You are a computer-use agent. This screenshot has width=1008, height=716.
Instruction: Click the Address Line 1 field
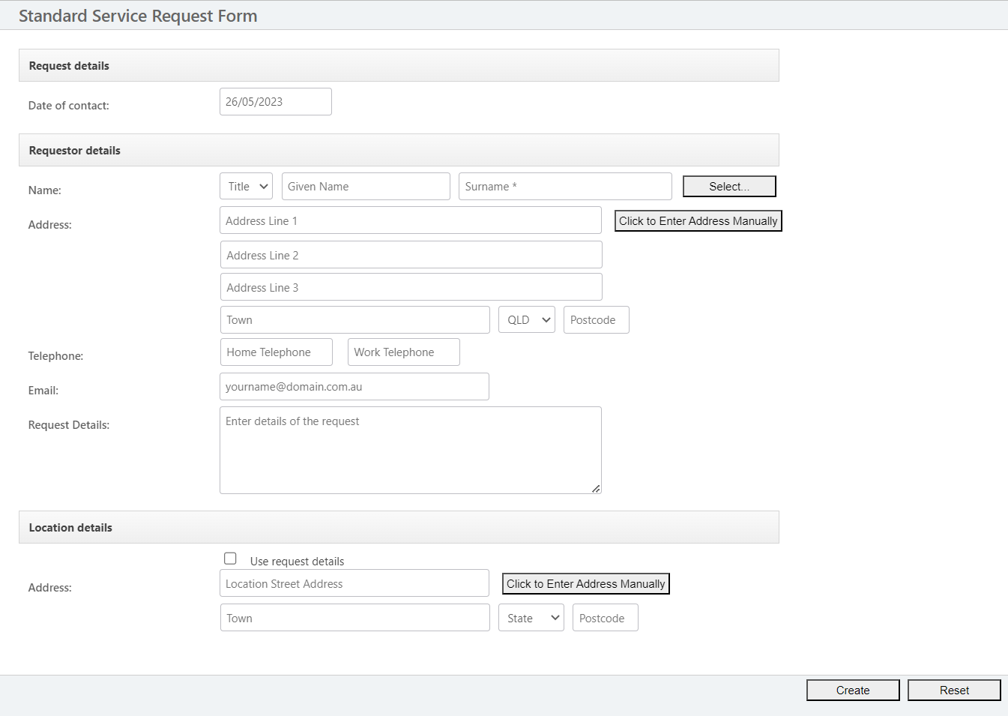[410, 220]
